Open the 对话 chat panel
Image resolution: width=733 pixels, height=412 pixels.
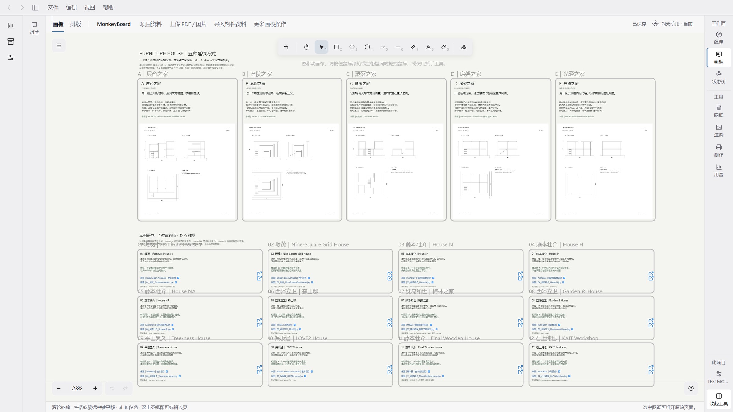click(34, 28)
